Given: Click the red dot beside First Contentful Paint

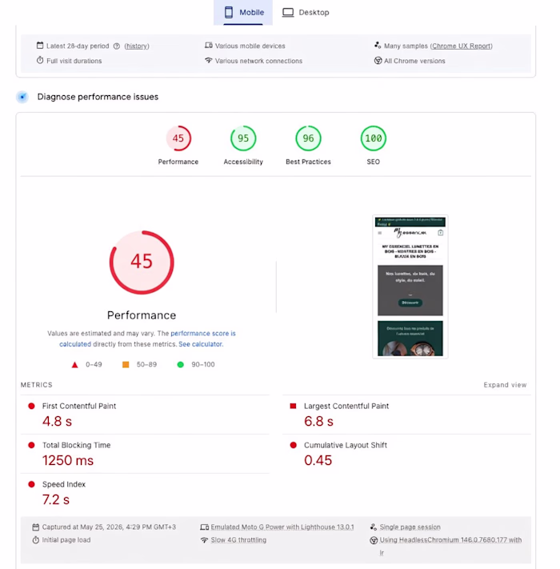Looking at the screenshot, I should (31, 406).
